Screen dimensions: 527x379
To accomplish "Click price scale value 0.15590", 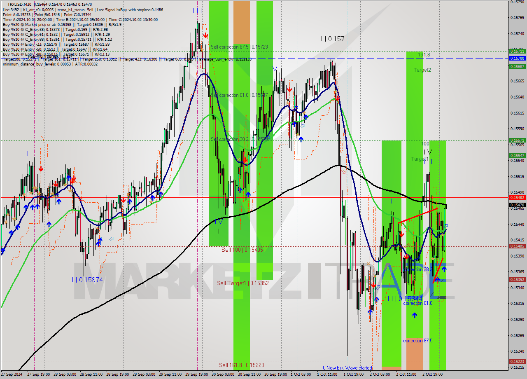I will [518, 129].
